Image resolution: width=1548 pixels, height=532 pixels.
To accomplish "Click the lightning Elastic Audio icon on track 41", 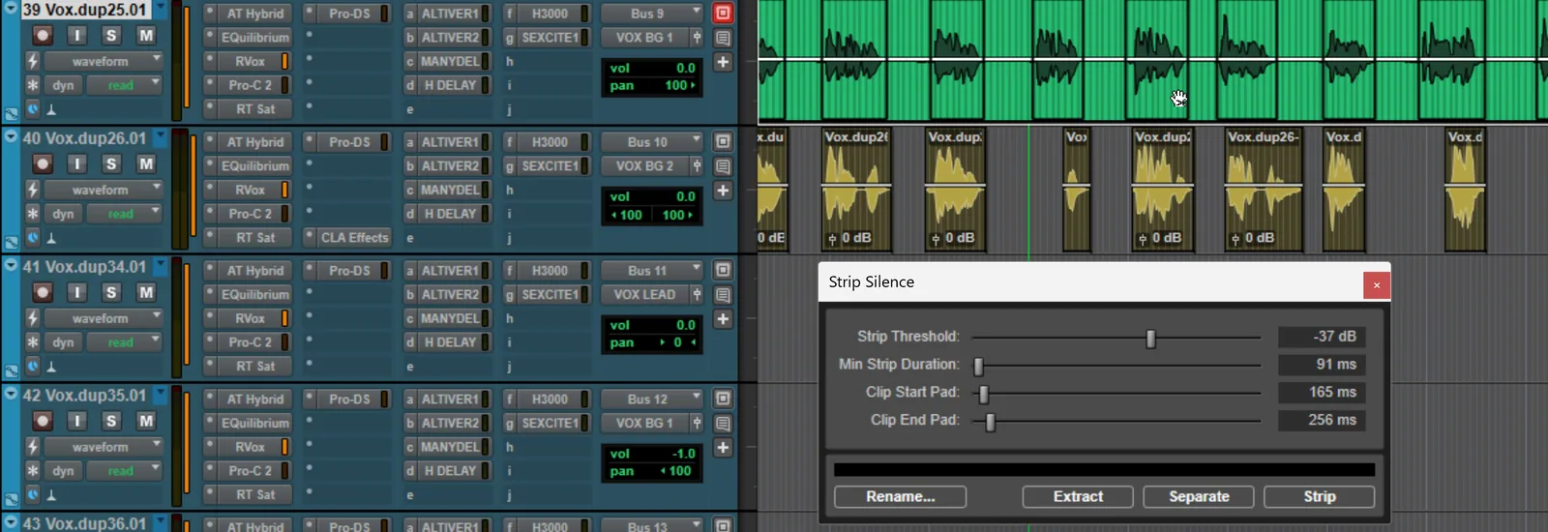I will click(32, 318).
